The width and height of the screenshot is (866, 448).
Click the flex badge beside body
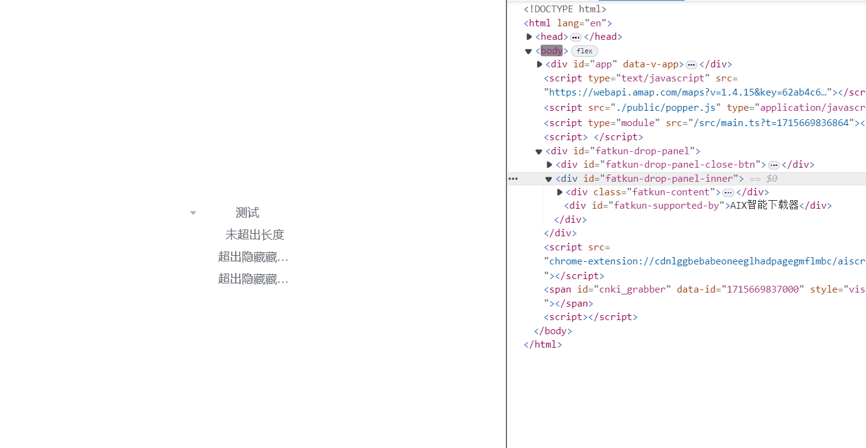pos(585,51)
